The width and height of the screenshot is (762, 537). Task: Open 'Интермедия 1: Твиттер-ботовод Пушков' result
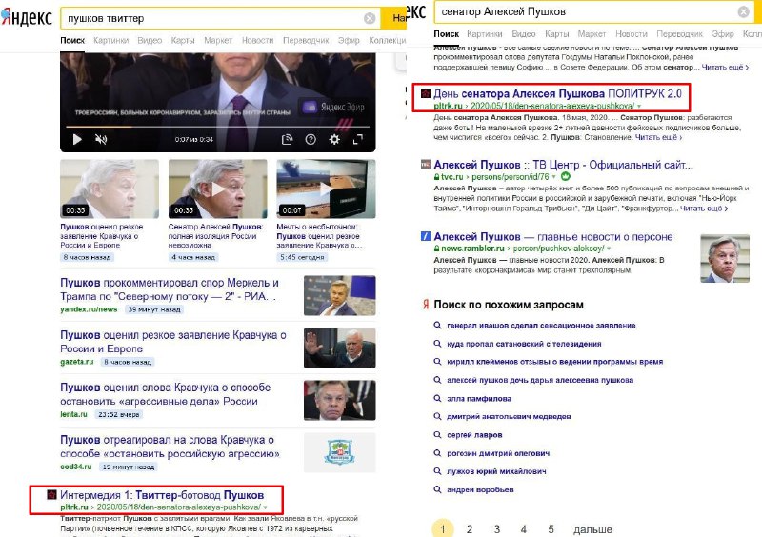[162, 495]
